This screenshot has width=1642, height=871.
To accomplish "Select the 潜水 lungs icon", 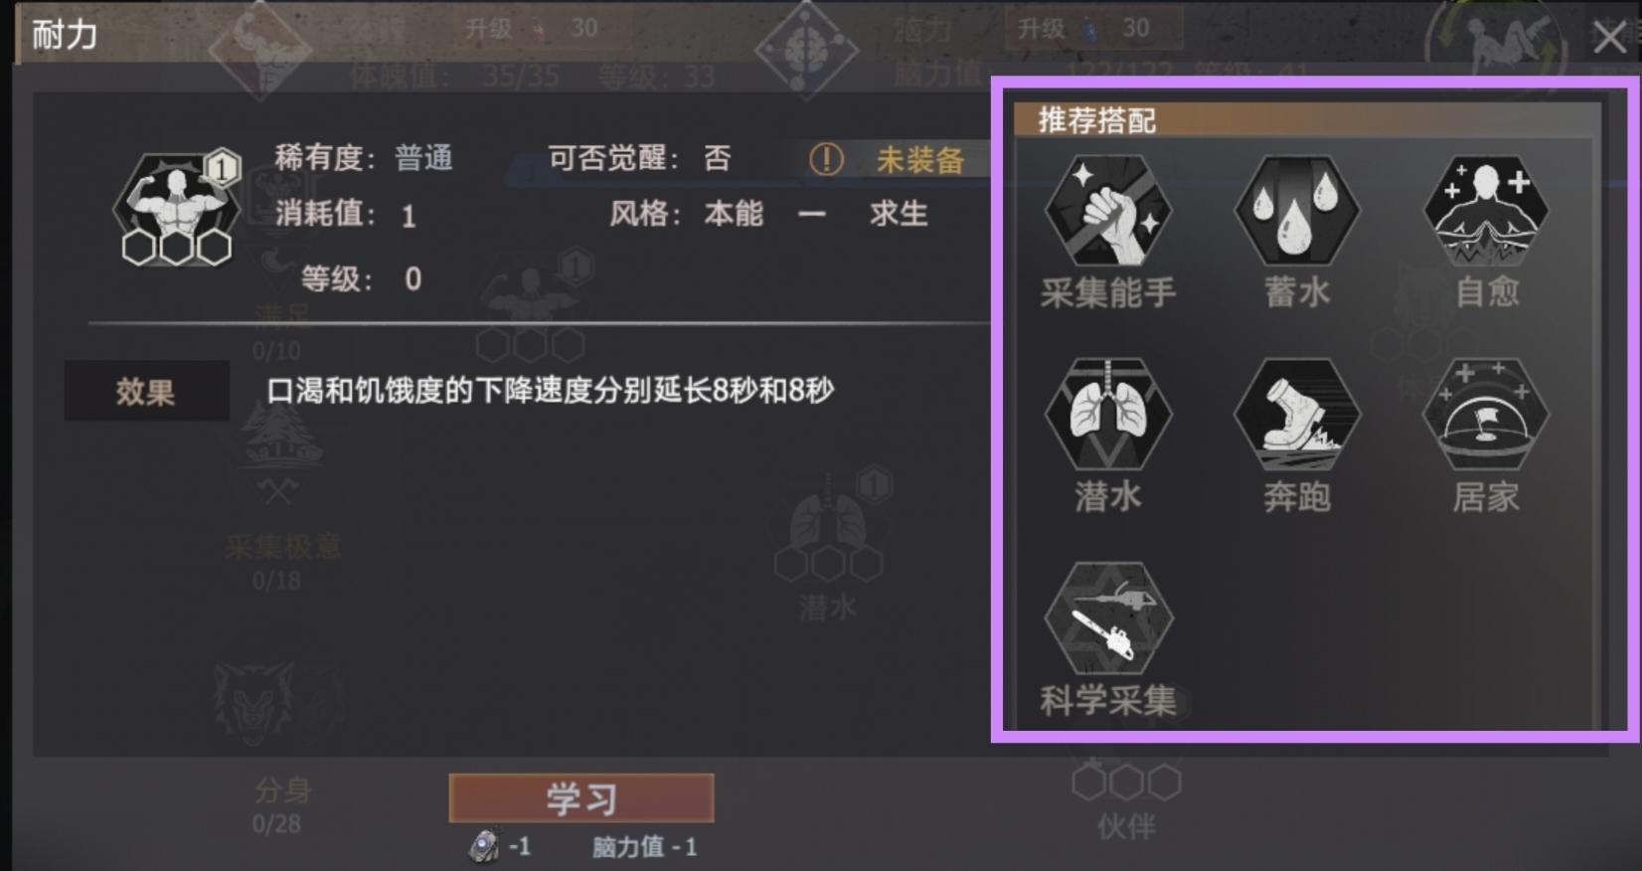I will [x=1107, y=415].
